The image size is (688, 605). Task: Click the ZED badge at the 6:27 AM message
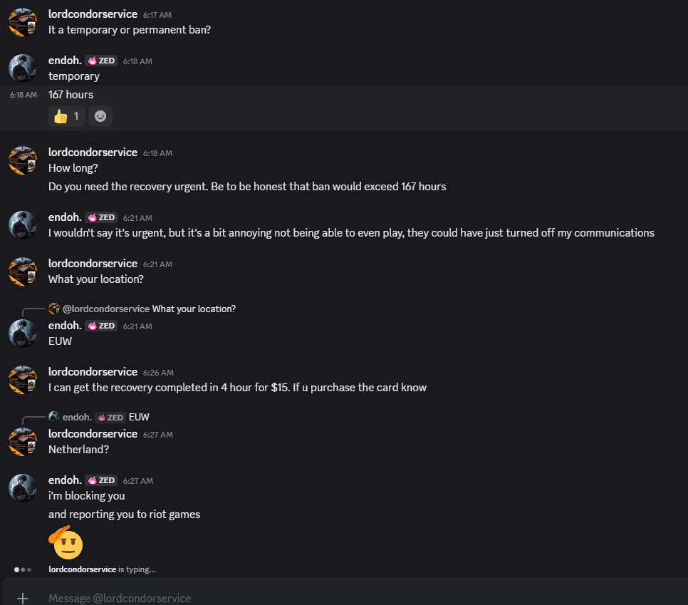click(101, 480)
